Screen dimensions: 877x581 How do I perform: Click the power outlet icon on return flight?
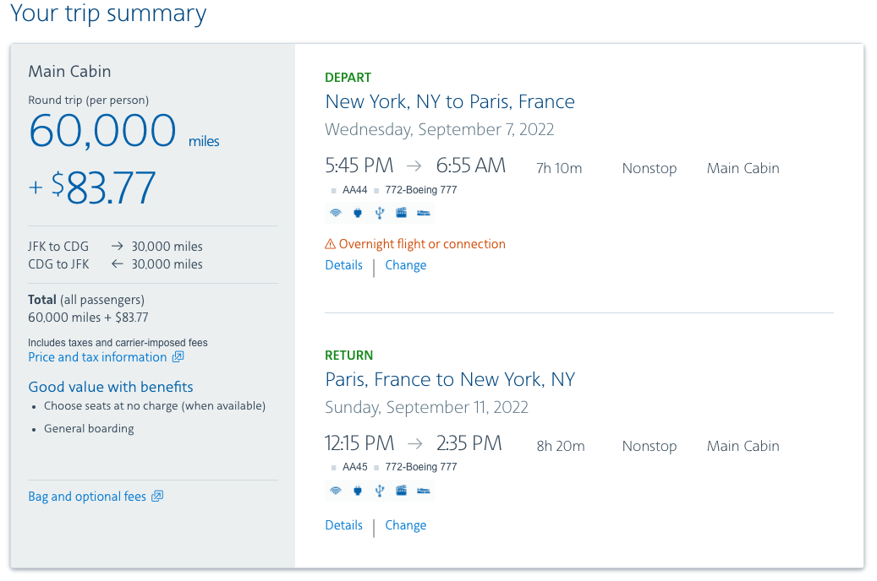pos(358,491)
